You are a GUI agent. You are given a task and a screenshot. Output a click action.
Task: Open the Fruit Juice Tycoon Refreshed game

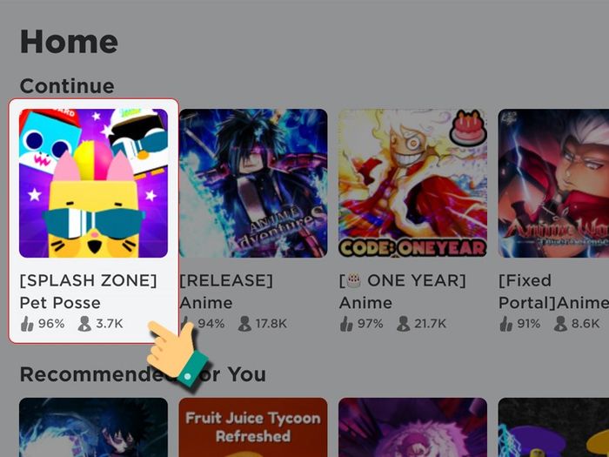(253, 427)
